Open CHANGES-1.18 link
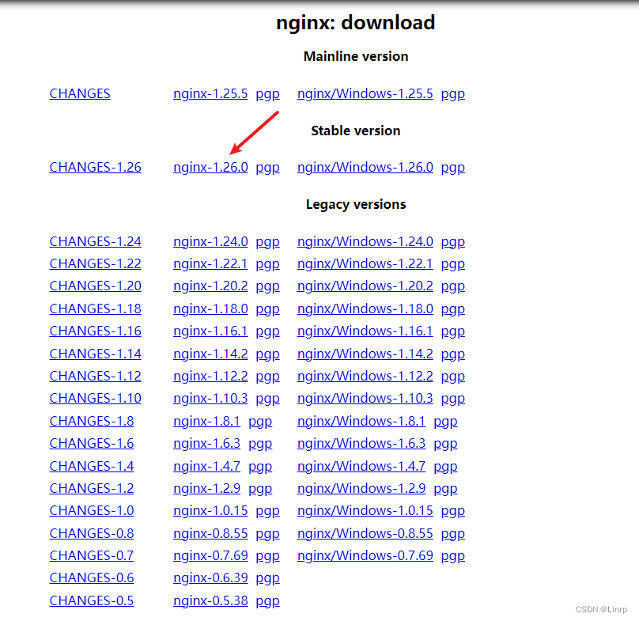Screen dimensions: 639x621 click(96, 309)
